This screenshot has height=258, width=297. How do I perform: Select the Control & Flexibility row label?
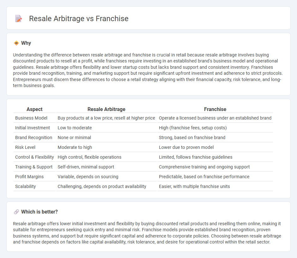pos(34,157)
